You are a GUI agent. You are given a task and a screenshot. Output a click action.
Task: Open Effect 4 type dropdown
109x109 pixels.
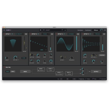tap(98, 34)
